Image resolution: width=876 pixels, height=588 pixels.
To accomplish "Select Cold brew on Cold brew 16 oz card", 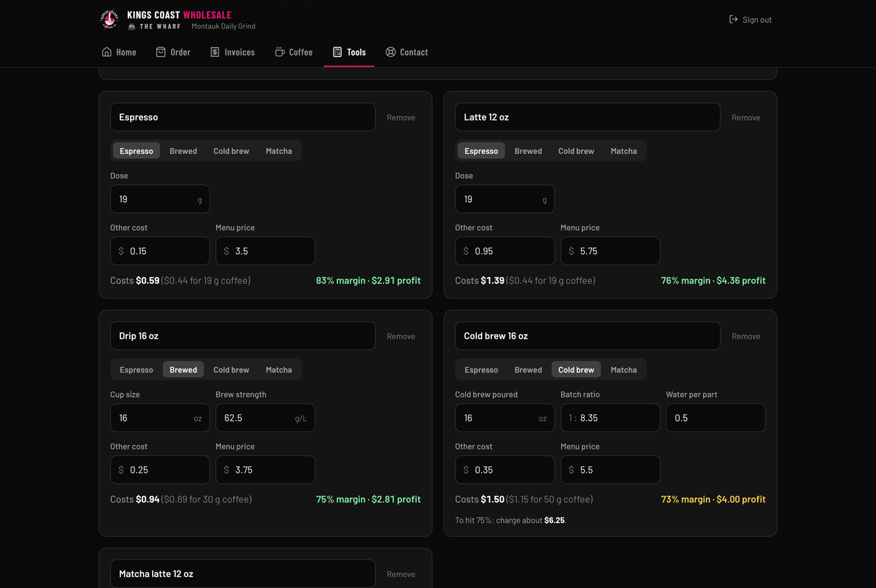I will 576,370.
